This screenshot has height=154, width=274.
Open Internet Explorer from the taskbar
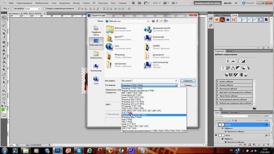89,151
